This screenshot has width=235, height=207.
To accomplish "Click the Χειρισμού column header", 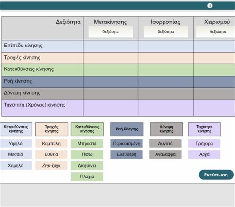I will pyautogui.click(x=217, y=22).
